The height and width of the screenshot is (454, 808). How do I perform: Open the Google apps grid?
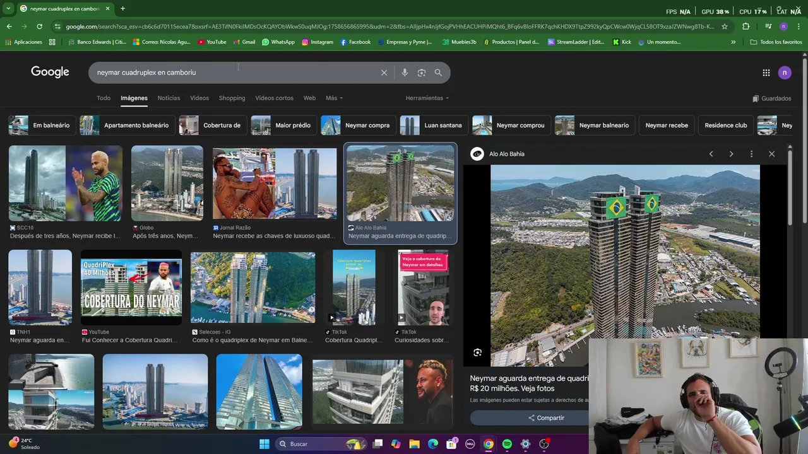click(766, 73)
